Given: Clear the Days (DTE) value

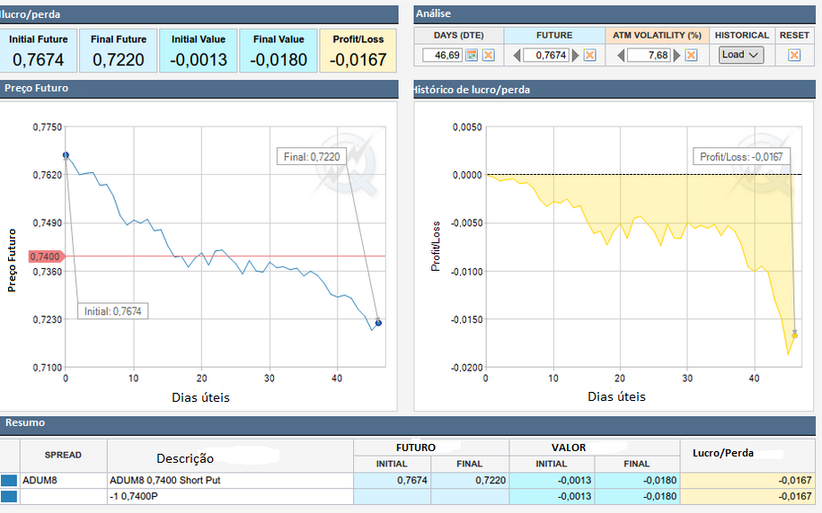Looking at the screenshot, I should [488, 56].
